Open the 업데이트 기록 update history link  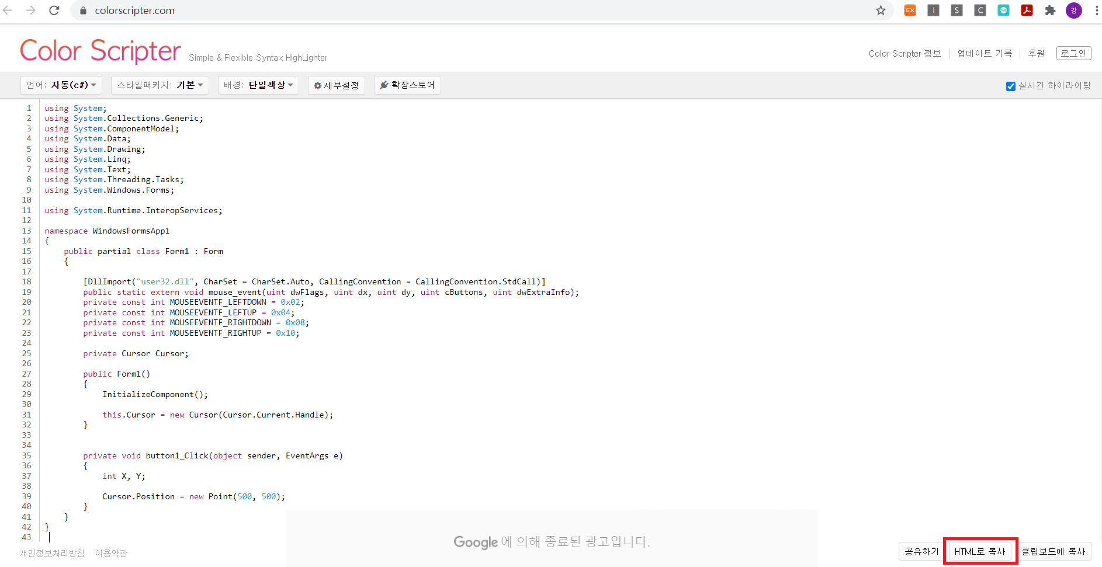(x=985, y=54)
